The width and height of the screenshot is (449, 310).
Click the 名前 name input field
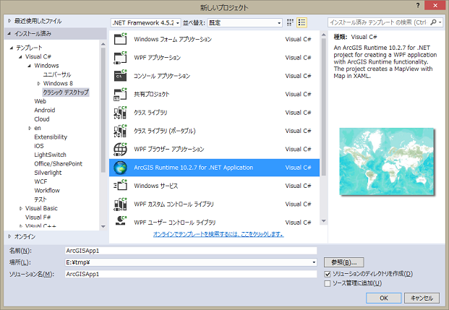click(191, 251)
